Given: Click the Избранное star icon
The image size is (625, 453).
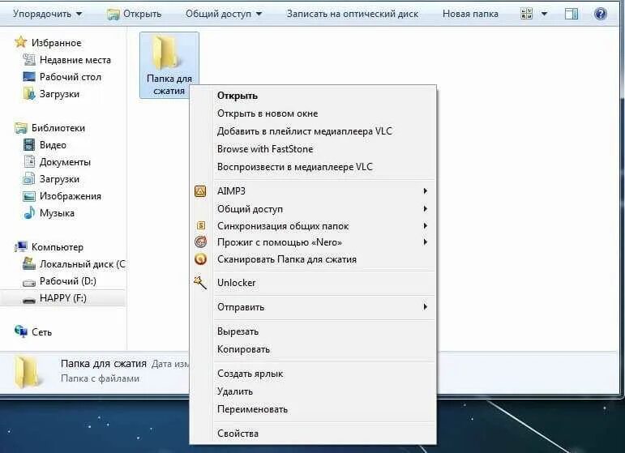Looking at the screenshot, I should [20, 42].
